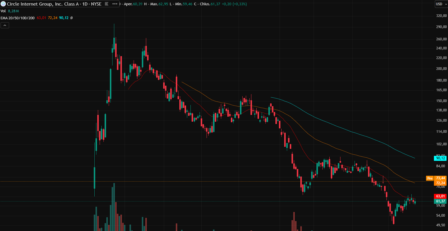
Task: Click the 240,00 price axis label
Action: coord(441,48)
